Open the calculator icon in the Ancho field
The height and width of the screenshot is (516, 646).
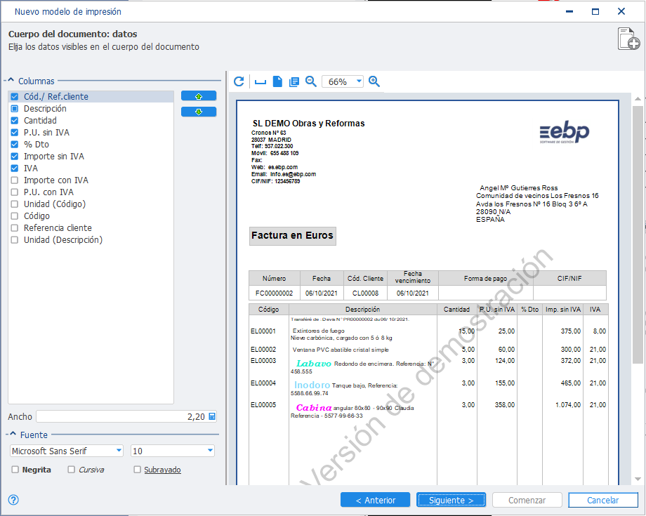[212, 416]
